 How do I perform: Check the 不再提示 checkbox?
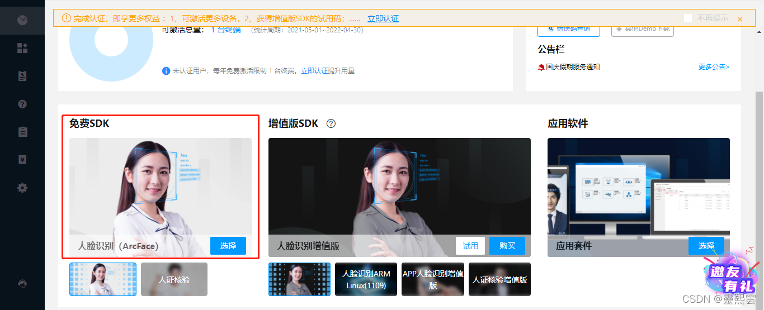[687, 18]
